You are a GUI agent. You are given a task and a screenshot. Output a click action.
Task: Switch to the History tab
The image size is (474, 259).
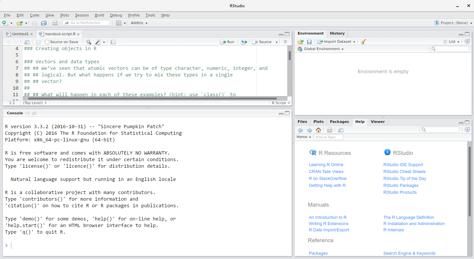337,33
